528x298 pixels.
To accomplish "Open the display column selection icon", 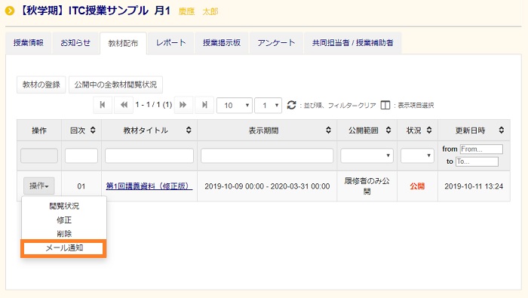I will 385,105.
